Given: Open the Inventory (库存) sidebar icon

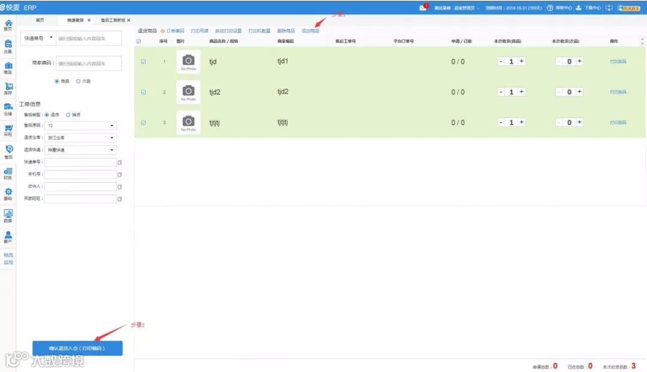Looking at the screenshot, I should click(x=8, y=89).
